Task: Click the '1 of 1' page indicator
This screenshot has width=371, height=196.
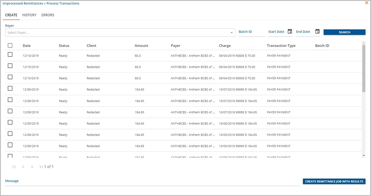Action: click(49, 167)
